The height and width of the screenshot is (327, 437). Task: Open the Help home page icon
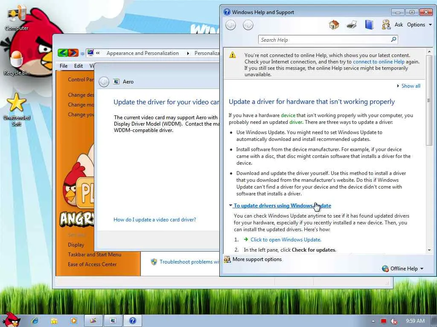[x=334, y=25]
